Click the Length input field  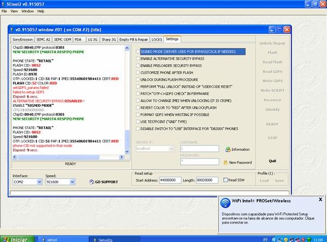(x=207, y=180)
